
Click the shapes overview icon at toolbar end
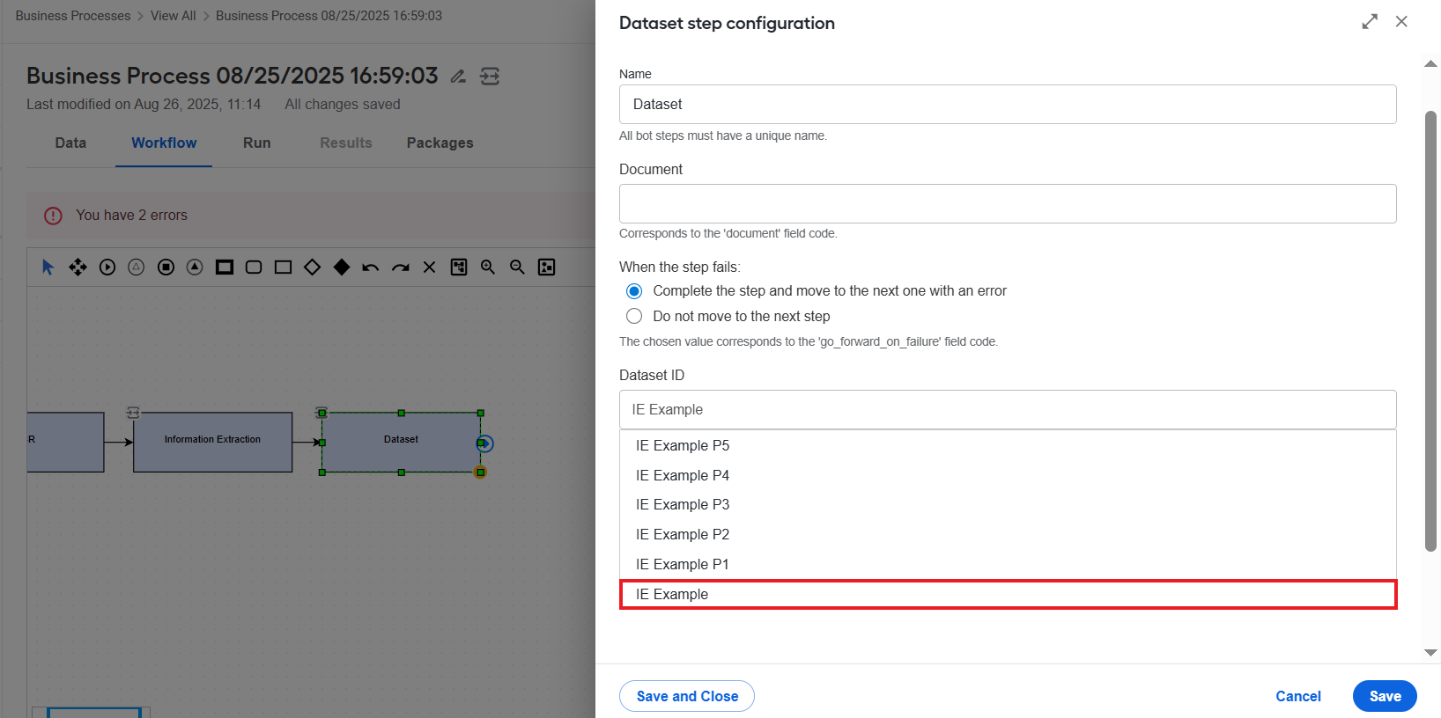click(x=547, y=267)
